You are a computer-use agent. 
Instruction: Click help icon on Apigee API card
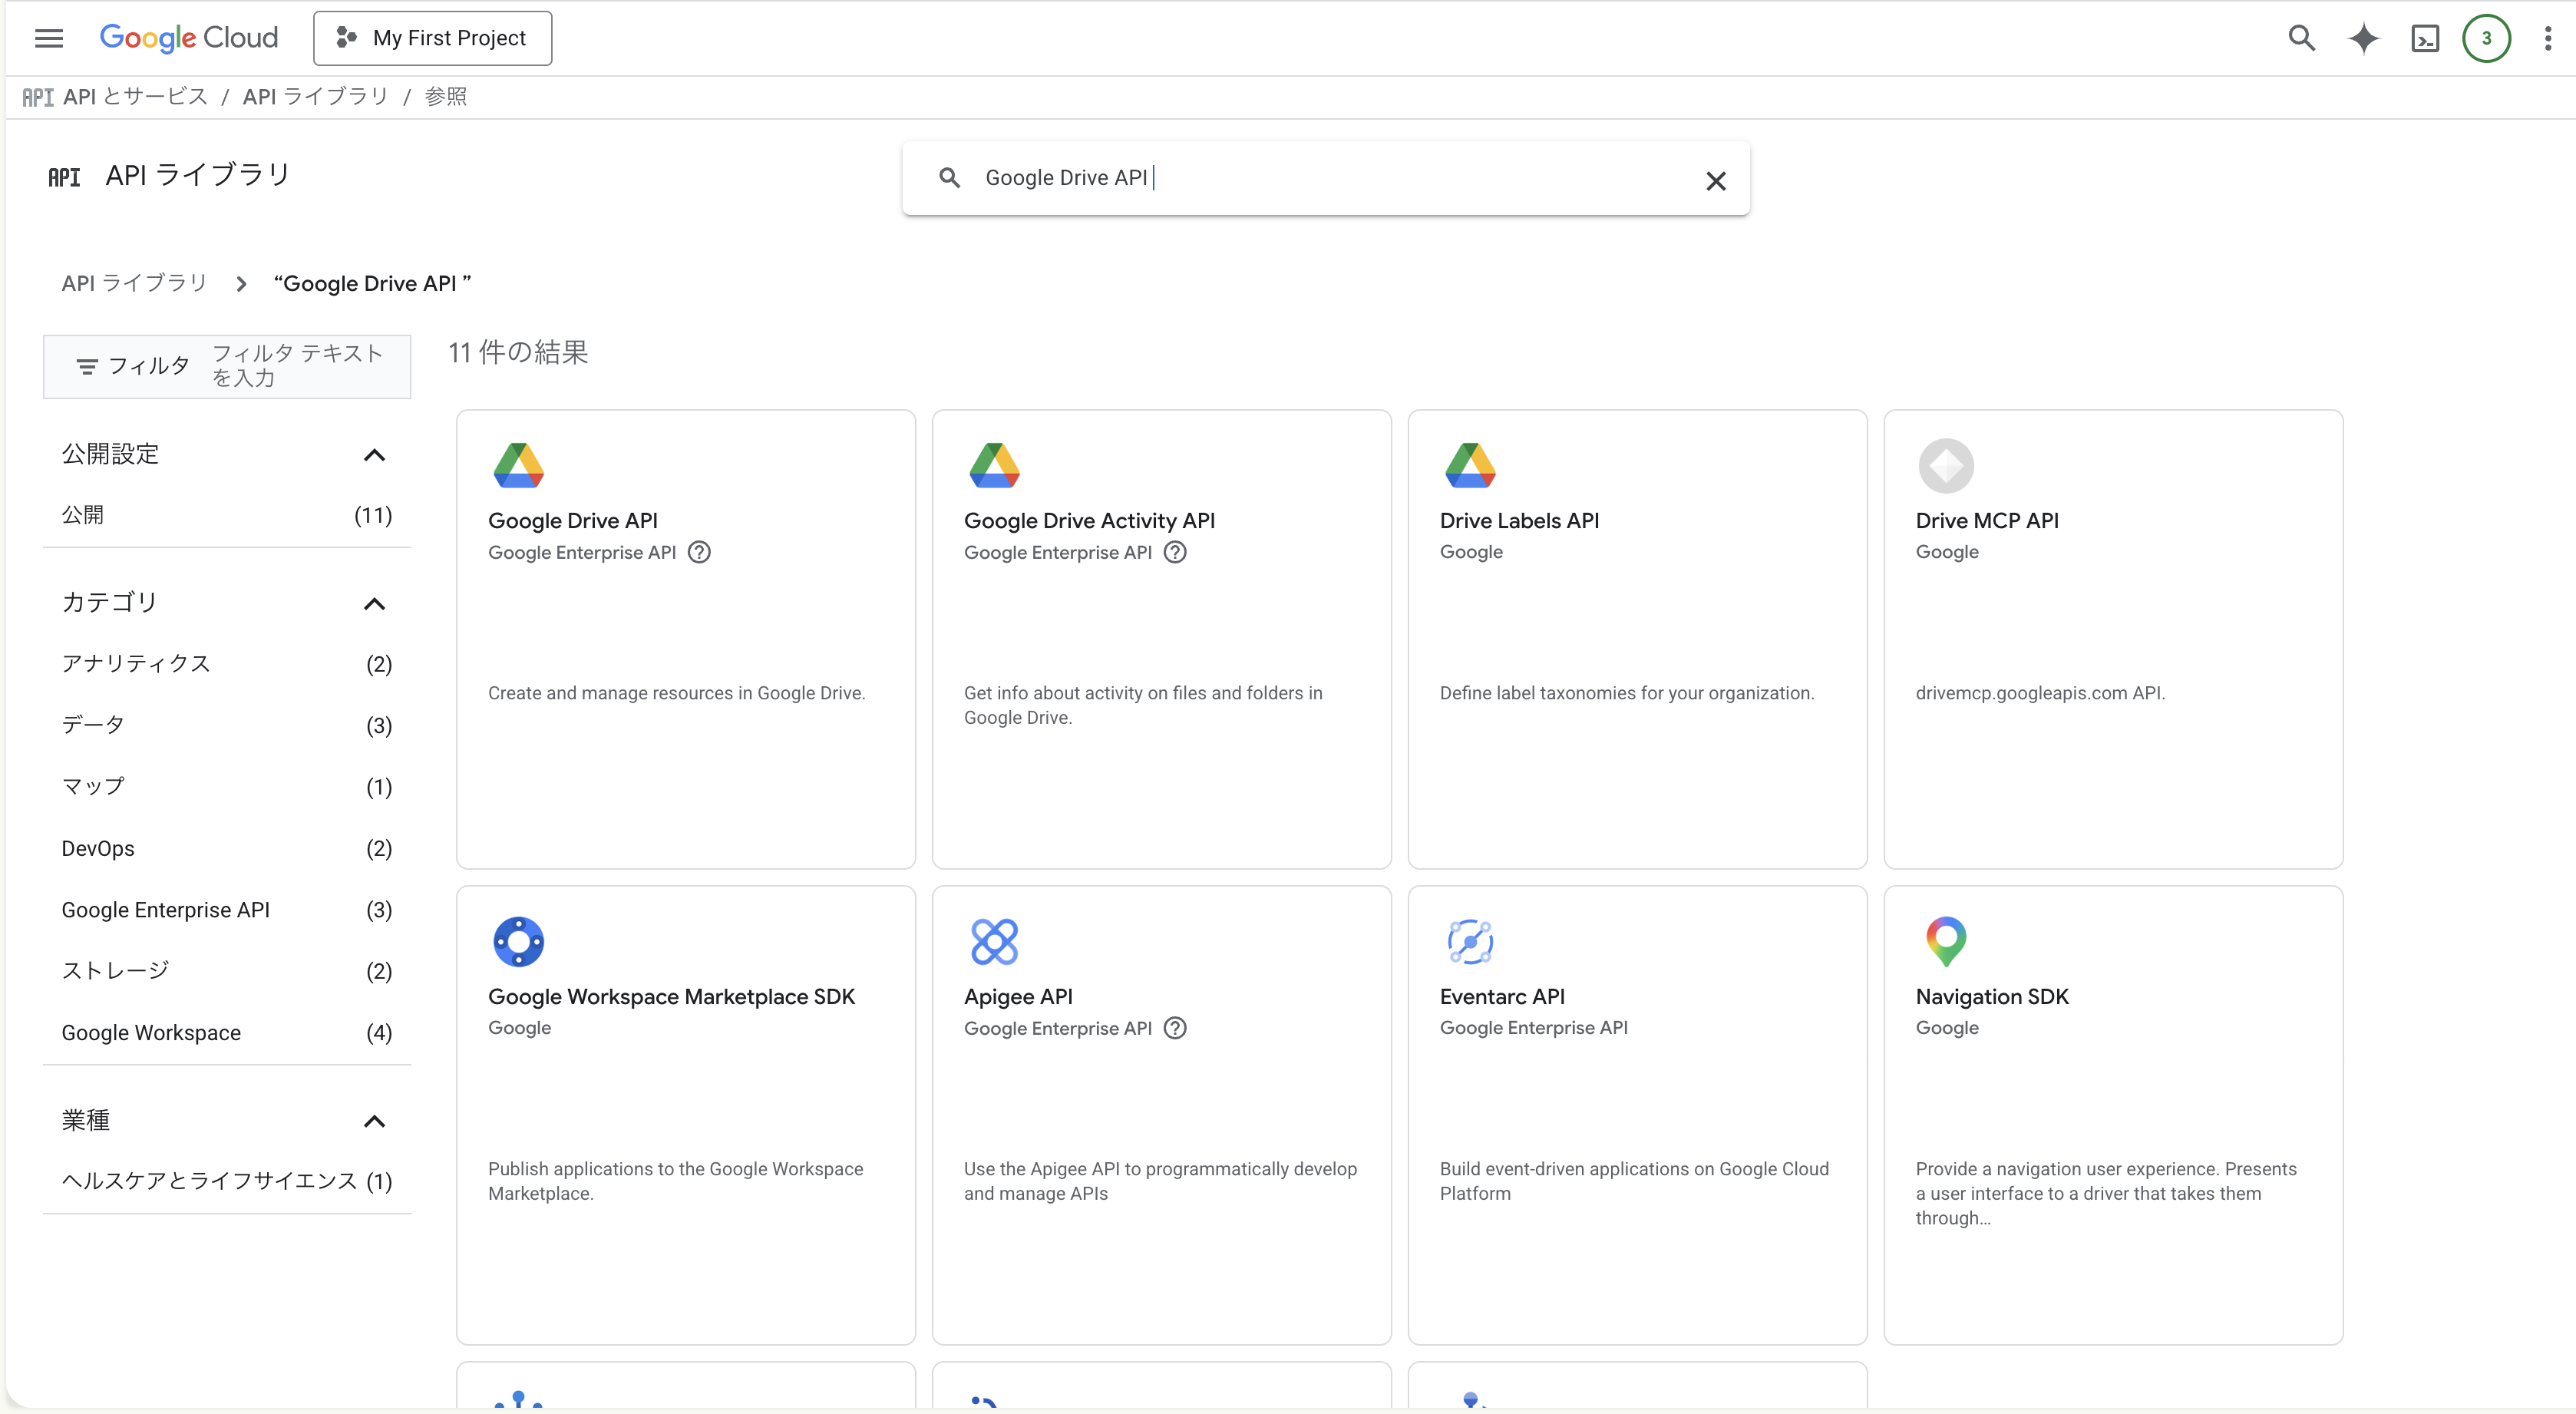(x=1175, y=1028)
